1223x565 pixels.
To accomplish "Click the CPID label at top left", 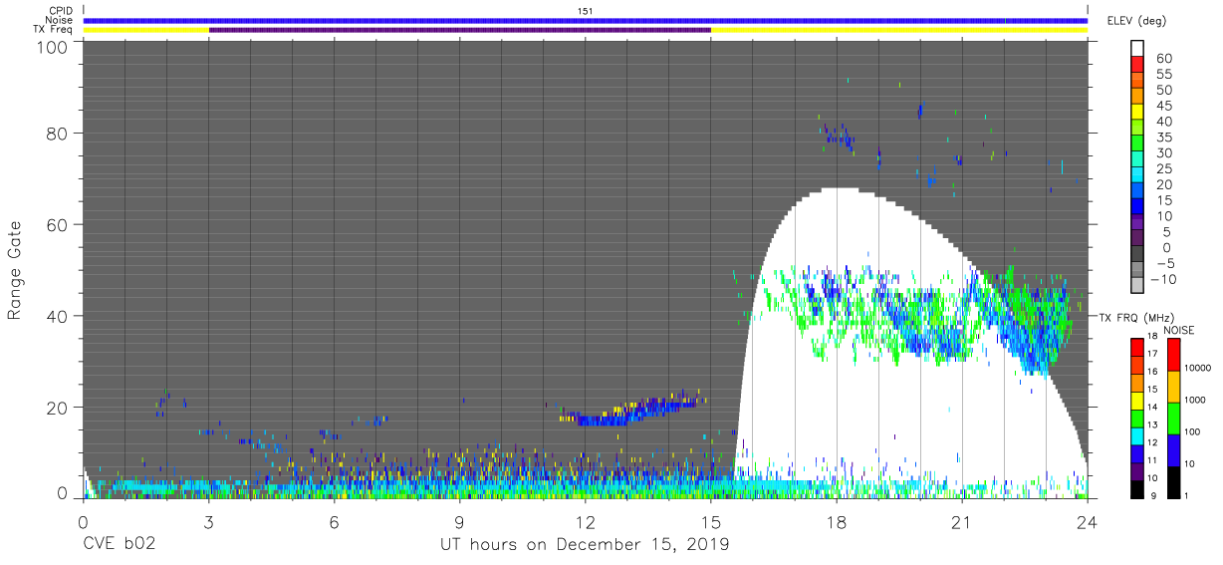I will (x=61, y=10).
